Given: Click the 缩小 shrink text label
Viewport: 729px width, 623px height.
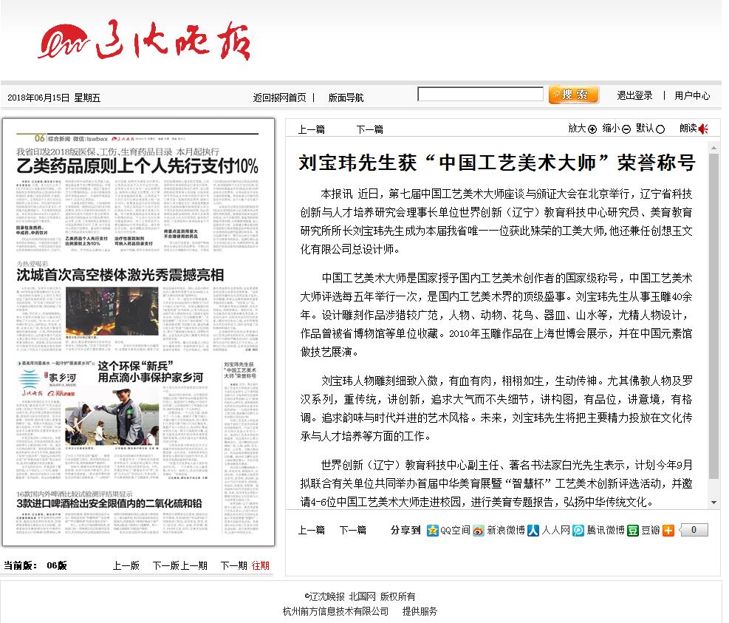Looking at the screenshot, I should [x=611, y=129].
